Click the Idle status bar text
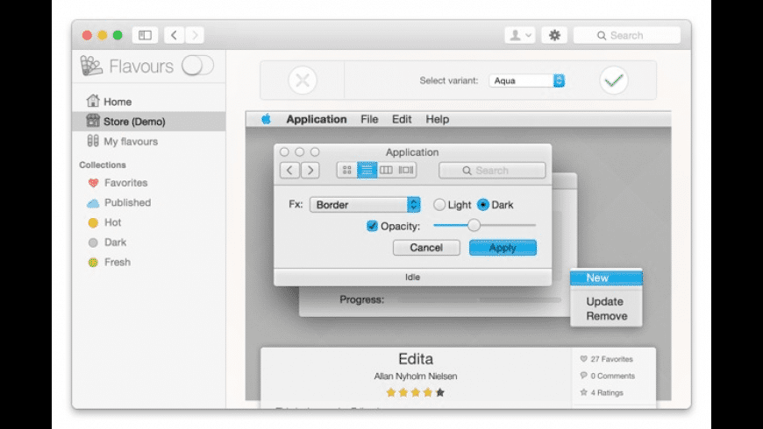 point(413,278)
